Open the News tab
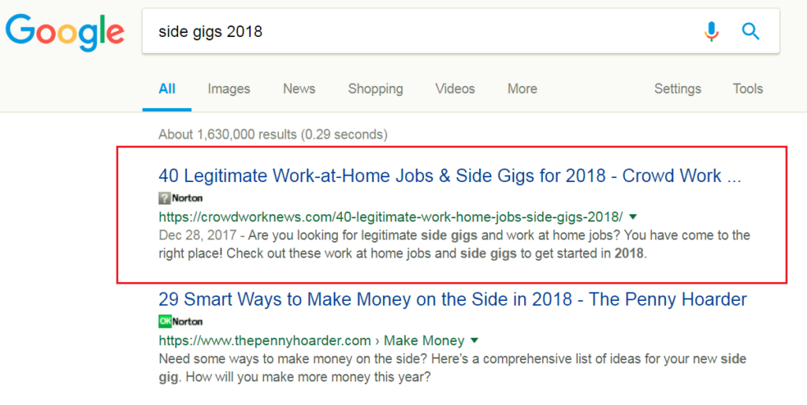 pos(299,89)
